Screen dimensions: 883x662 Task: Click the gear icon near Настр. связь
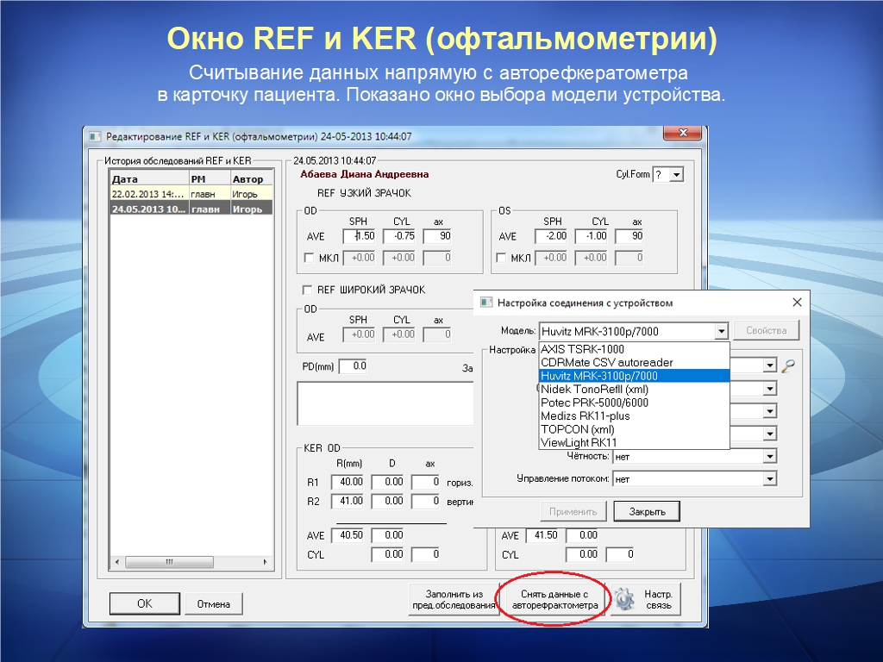pyautogui.click(x=625, y=599)
